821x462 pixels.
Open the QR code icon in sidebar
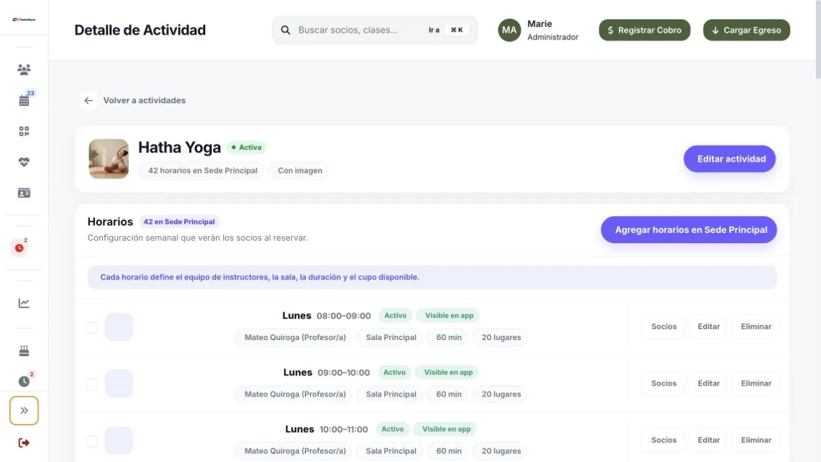point(24,131)
